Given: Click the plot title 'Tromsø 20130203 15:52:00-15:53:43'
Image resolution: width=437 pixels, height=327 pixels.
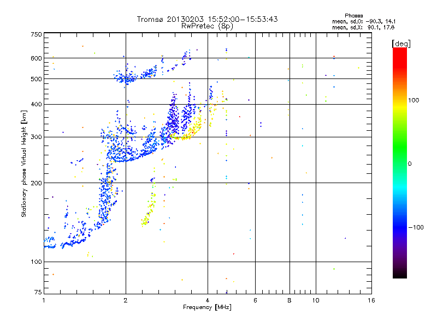Looking at the screenshot, I should 207,19.
